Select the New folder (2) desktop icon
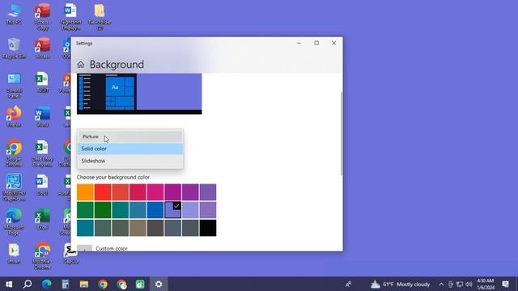The height and width of the screenshot is (291, 518). pyautogui.click(x=100, y=17)
